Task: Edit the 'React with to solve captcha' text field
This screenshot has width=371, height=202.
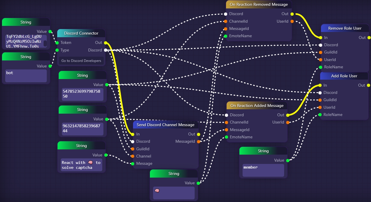Action: click(81, 165)
